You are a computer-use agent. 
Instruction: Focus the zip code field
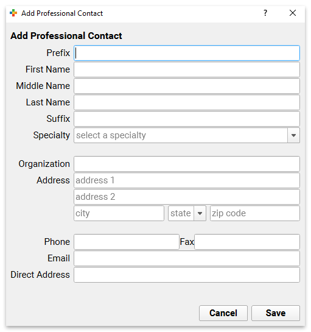coord(255,213)
